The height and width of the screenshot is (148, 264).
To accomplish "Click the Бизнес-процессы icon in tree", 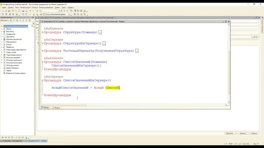I will tap(5, 68).
